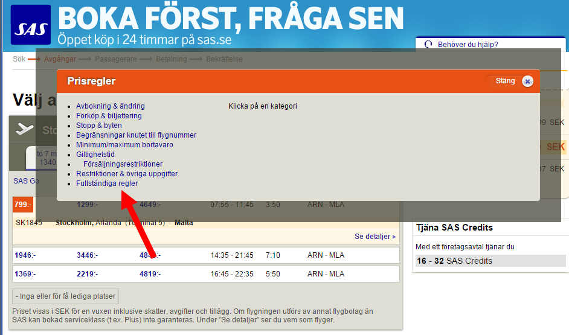
Task: Go to Sök step in breadcrumb
Action: pos(19,59)
